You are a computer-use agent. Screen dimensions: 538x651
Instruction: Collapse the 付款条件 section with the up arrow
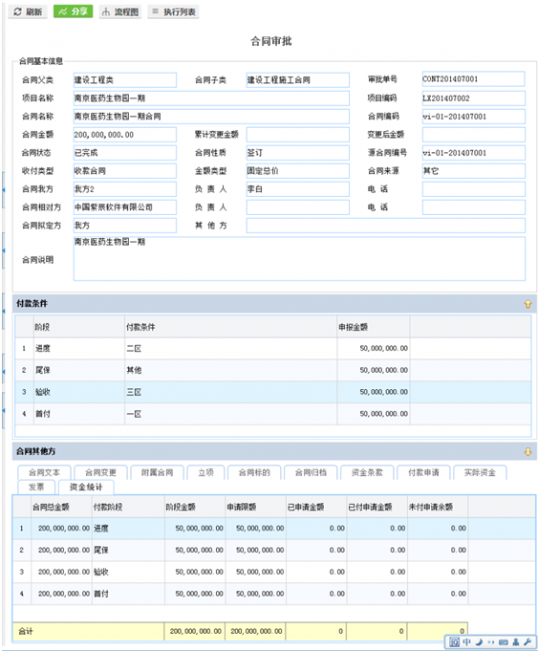point(527,304)
